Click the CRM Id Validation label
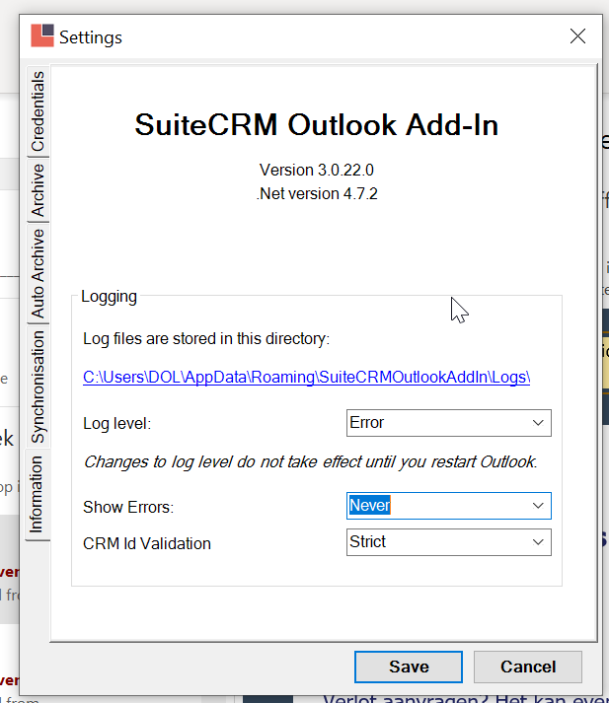 pos(147,543)
